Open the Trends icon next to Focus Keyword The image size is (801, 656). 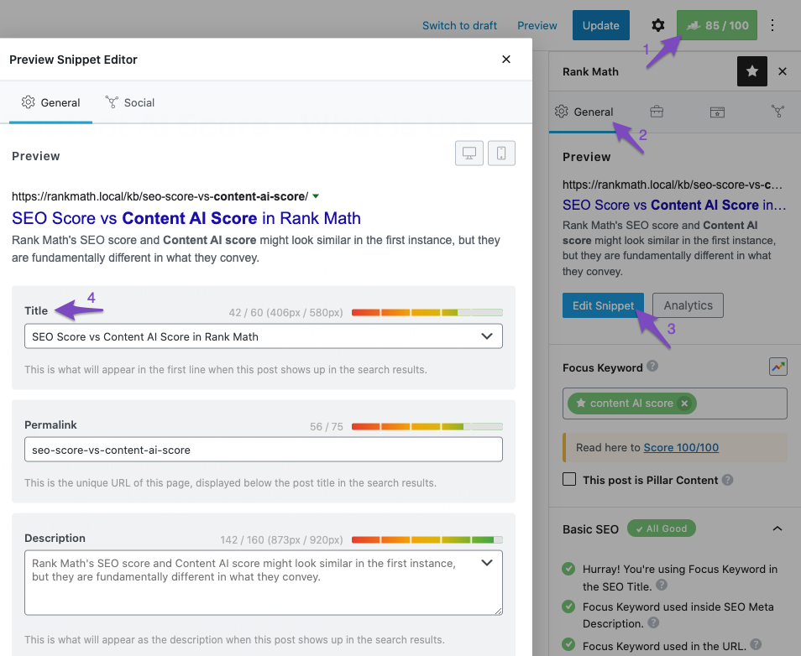coord(778,367)
